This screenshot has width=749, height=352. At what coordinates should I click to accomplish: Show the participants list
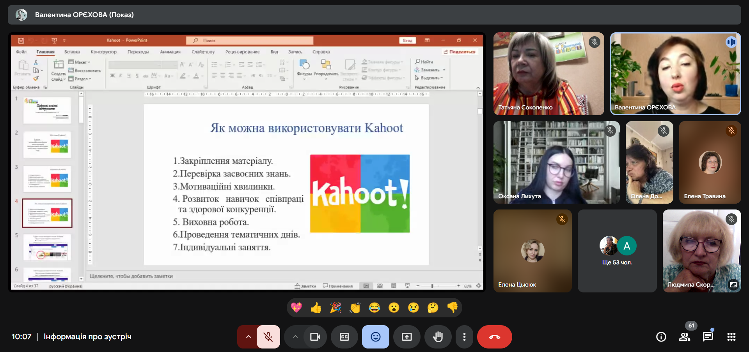[x=685, y=337]
